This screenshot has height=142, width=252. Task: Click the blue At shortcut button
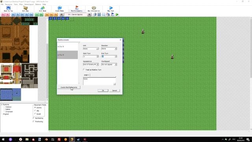click(x=13, y=15)
